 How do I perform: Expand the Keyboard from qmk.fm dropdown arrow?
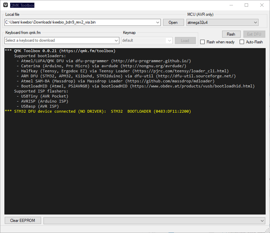[117, 40]
